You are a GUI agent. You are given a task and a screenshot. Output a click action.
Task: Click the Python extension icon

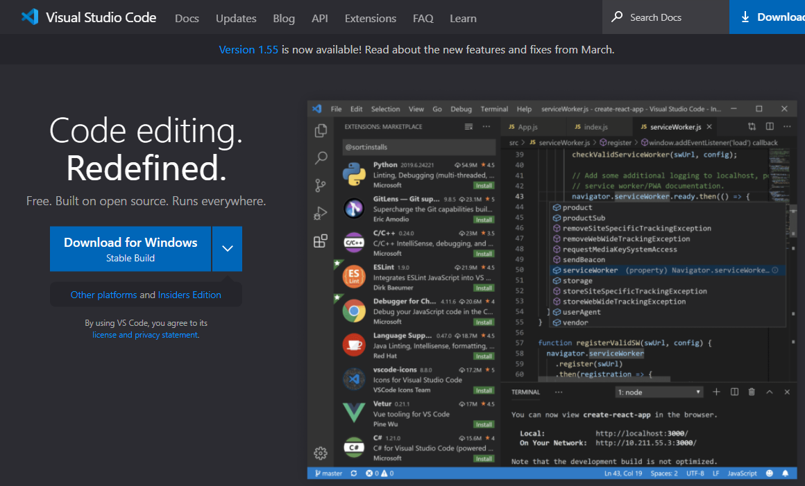[354, 174]
